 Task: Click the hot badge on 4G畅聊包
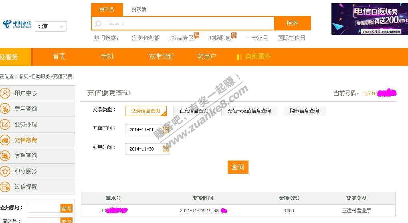[x=234, y=35]
